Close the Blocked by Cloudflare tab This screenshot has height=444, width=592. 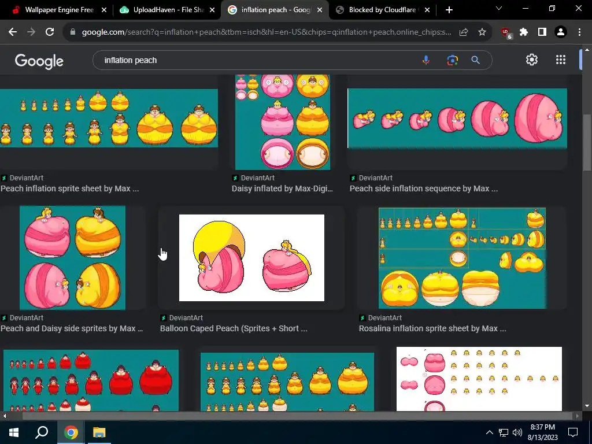tap(427, 10)
